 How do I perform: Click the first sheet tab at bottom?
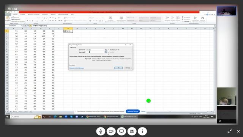(x=14, y=112)
